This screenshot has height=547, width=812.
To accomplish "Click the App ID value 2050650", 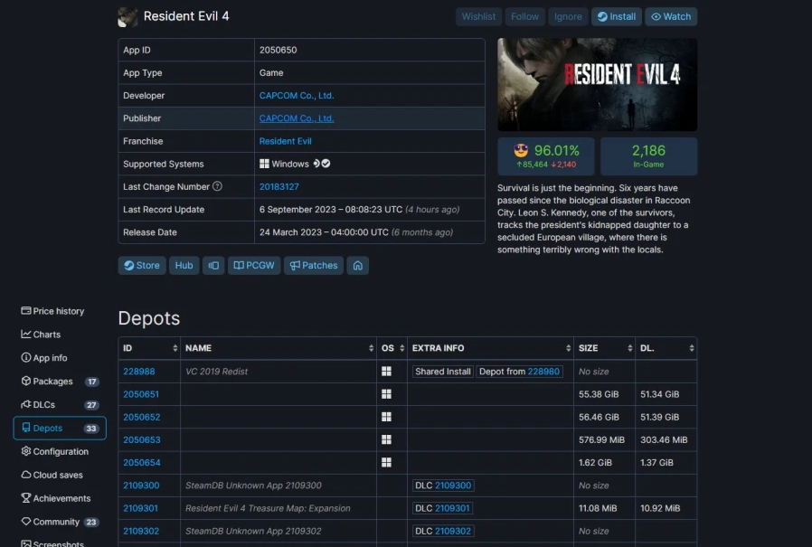I will (279, 50).
